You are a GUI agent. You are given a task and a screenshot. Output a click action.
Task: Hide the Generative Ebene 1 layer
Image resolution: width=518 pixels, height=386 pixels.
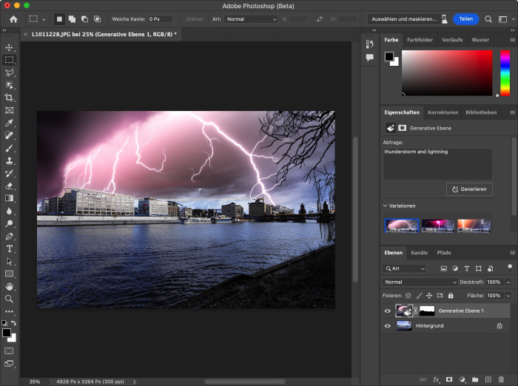(x=388, y=311)
